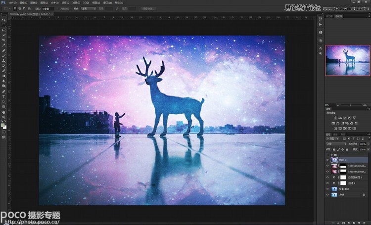Open the Image menu
This screenshot has height=225, width=371.
[33, 3]
